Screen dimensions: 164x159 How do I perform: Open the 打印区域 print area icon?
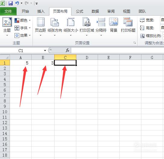click(87, 22)
